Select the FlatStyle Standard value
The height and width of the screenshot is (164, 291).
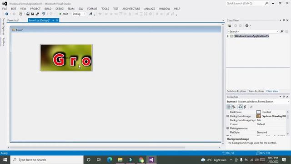pyautogui.click(x=262, y=133)
